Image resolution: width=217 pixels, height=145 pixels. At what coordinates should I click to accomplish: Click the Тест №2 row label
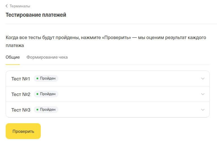pyautogui.click(x=21, y=94)
